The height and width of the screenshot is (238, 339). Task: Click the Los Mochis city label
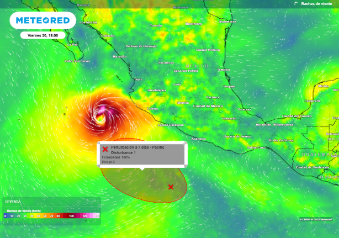88,23
